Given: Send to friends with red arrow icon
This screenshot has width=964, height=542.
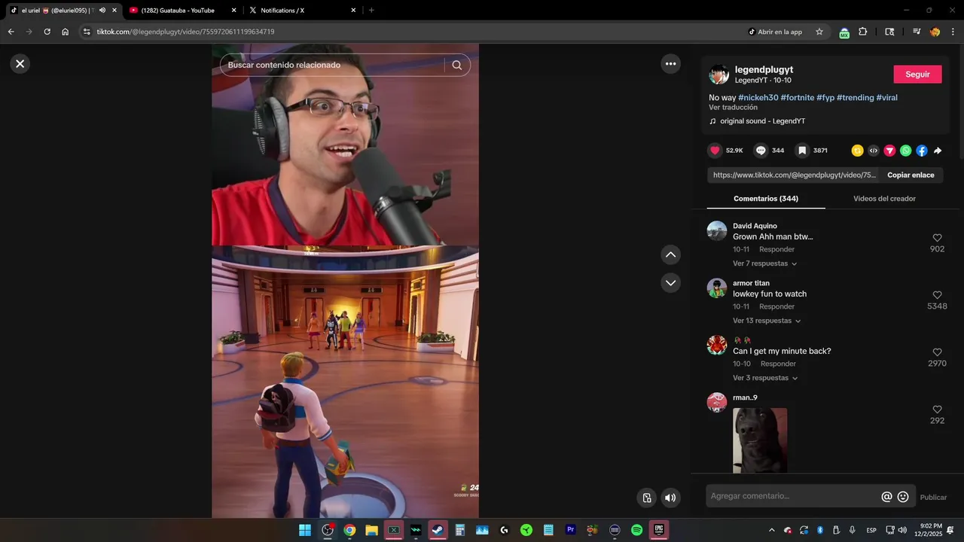Looking at the screenshot, I should [x=889, y=151].
